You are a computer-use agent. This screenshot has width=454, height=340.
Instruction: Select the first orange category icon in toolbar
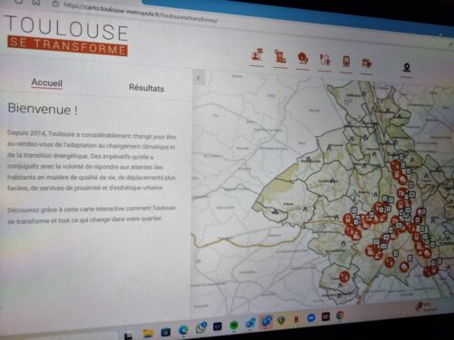click(x=257, y=55)
